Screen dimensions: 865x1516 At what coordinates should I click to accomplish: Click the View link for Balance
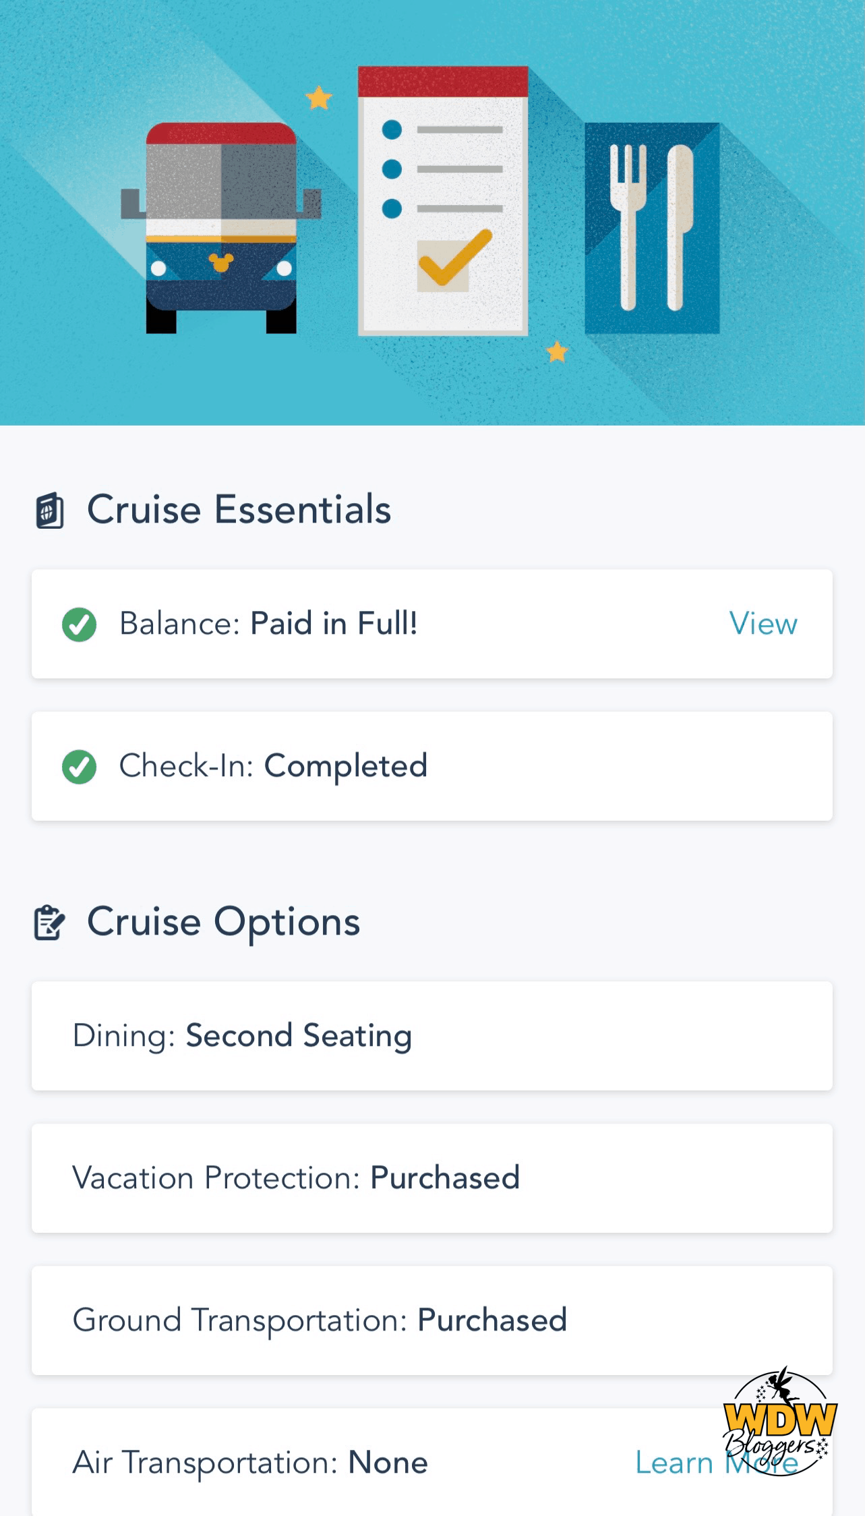763,624
